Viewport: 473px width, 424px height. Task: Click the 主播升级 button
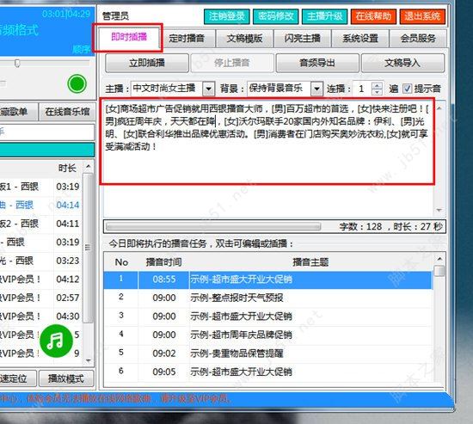[x=324, y=16]
